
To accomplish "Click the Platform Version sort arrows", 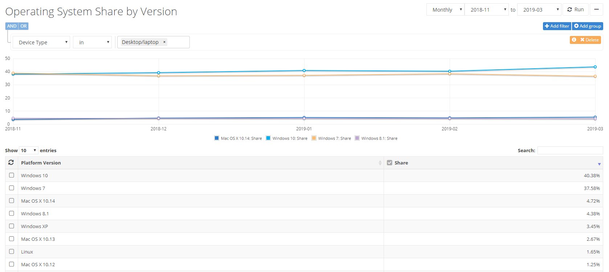I will [x=380, y=163].
